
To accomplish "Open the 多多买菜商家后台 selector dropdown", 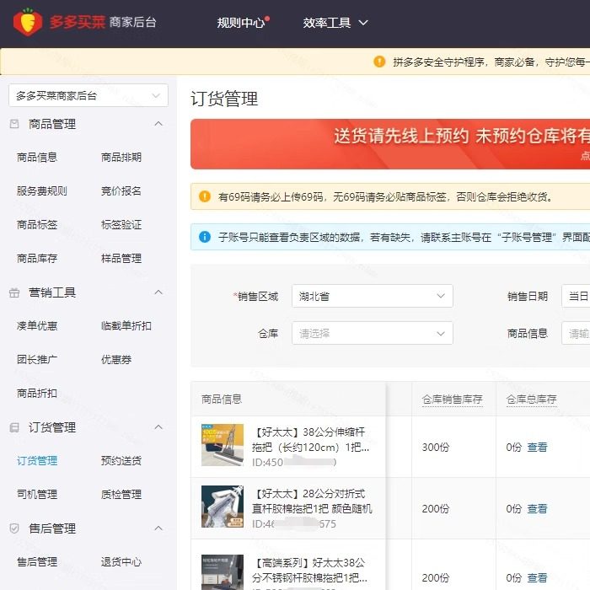I will [88, 95].
